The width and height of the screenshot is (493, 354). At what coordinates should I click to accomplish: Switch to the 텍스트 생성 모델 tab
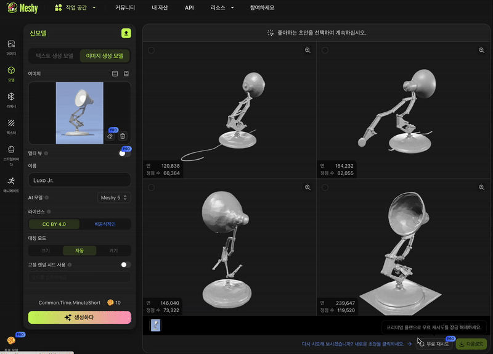point(54,56)
